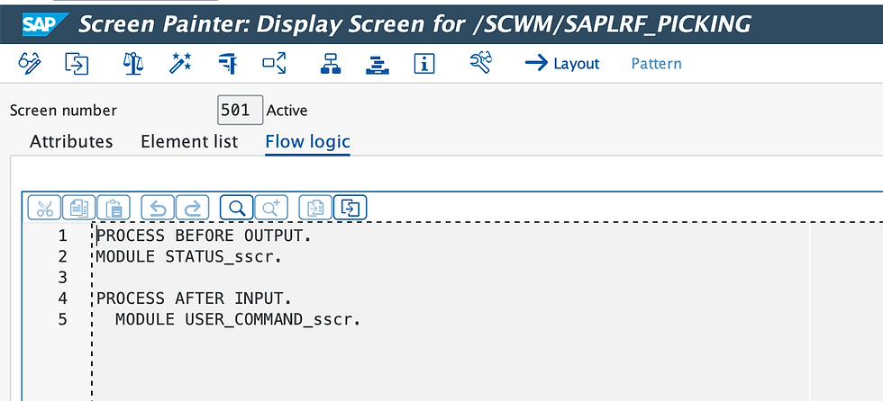Click the Find next magnifier-plus icon
This screenshot has height=401, width=883.
click(271, 208)
